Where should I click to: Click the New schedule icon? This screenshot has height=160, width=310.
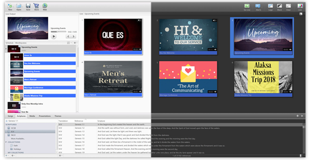10,6
